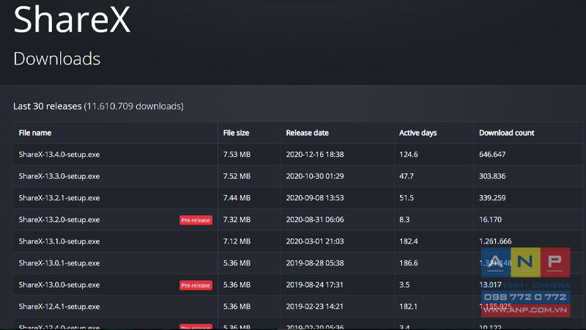Open ShareX-12.4.1-setup.exe download link
This screenshot has height=330, width=586.
coord(59,307)
